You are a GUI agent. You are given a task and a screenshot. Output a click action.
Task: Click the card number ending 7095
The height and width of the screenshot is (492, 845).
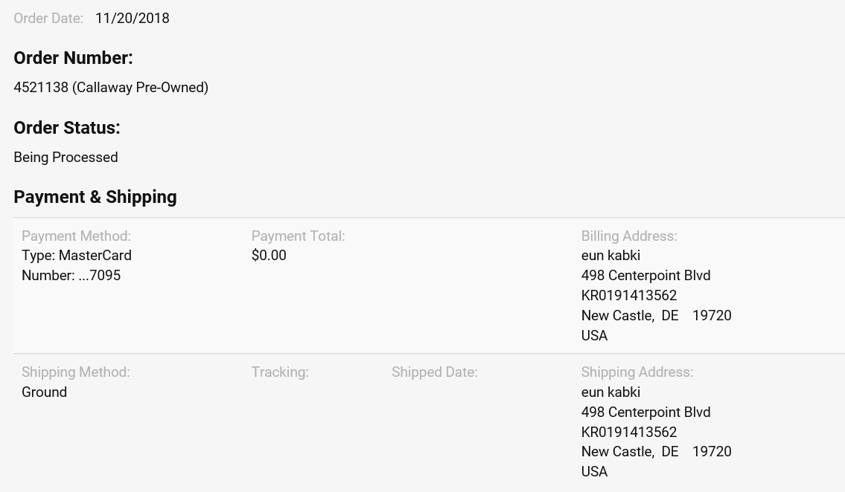tap(71, 276)
